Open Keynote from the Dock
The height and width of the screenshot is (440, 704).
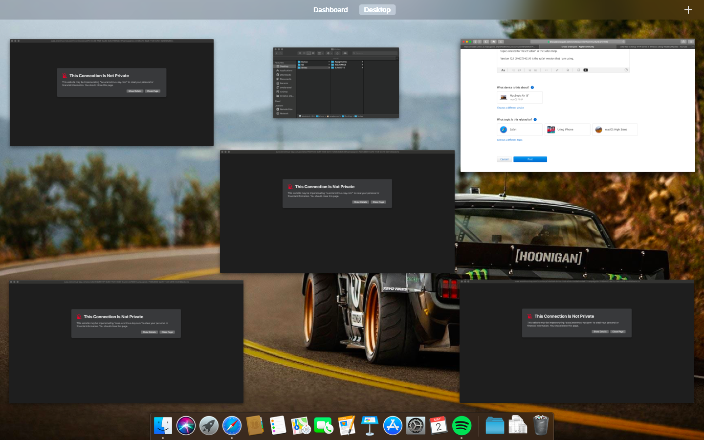[x=370, y=426]
